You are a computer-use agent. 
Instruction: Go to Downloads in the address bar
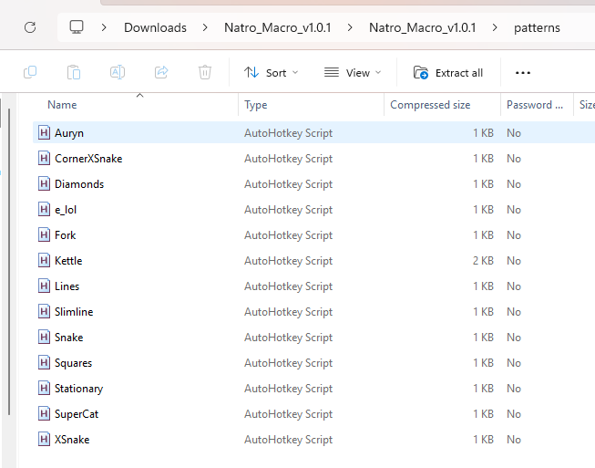(x=155, y=27)
